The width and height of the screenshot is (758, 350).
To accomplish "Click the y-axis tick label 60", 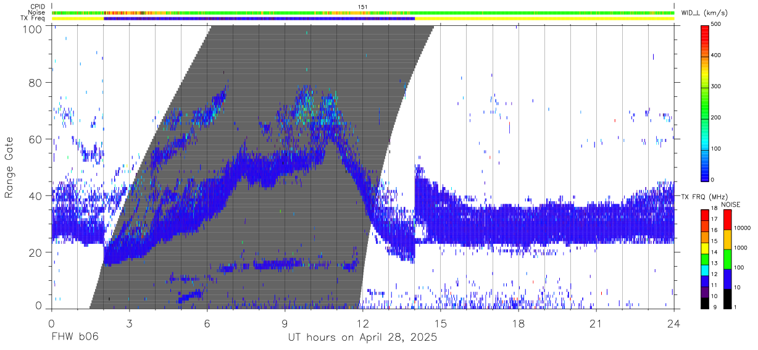I will coord(36,139).
